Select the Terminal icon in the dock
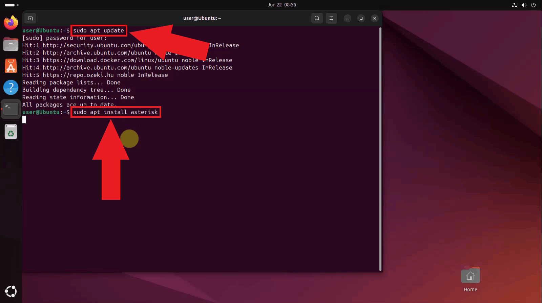The height and width of the screenshot is (303, 542). coord(11,109)
